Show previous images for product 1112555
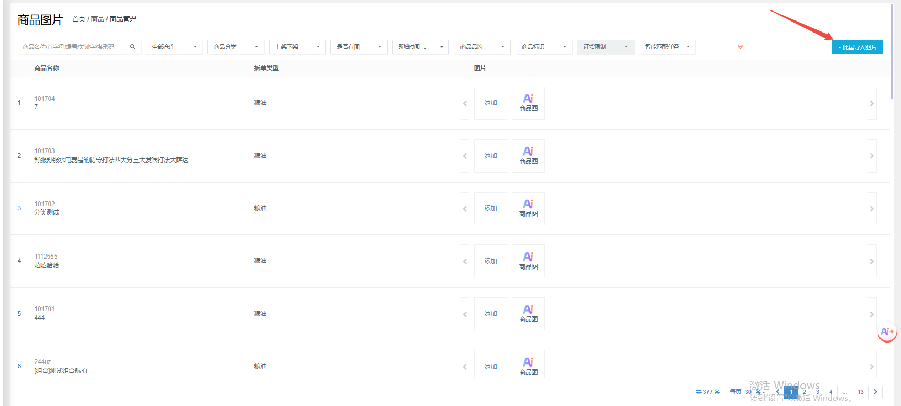The image size is (901, 406). 465,261
